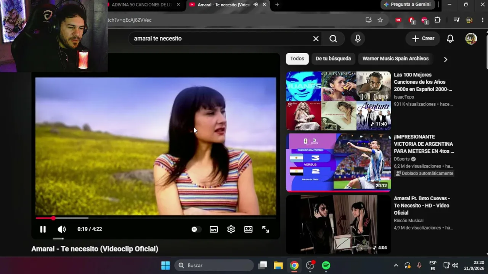Open the red infinity extension icon
Viewport: 488px width, 274px height.
coord(398,20)
